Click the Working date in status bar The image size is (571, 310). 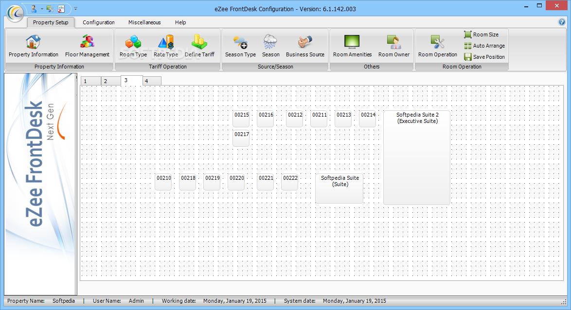click(x=235, y=301)
